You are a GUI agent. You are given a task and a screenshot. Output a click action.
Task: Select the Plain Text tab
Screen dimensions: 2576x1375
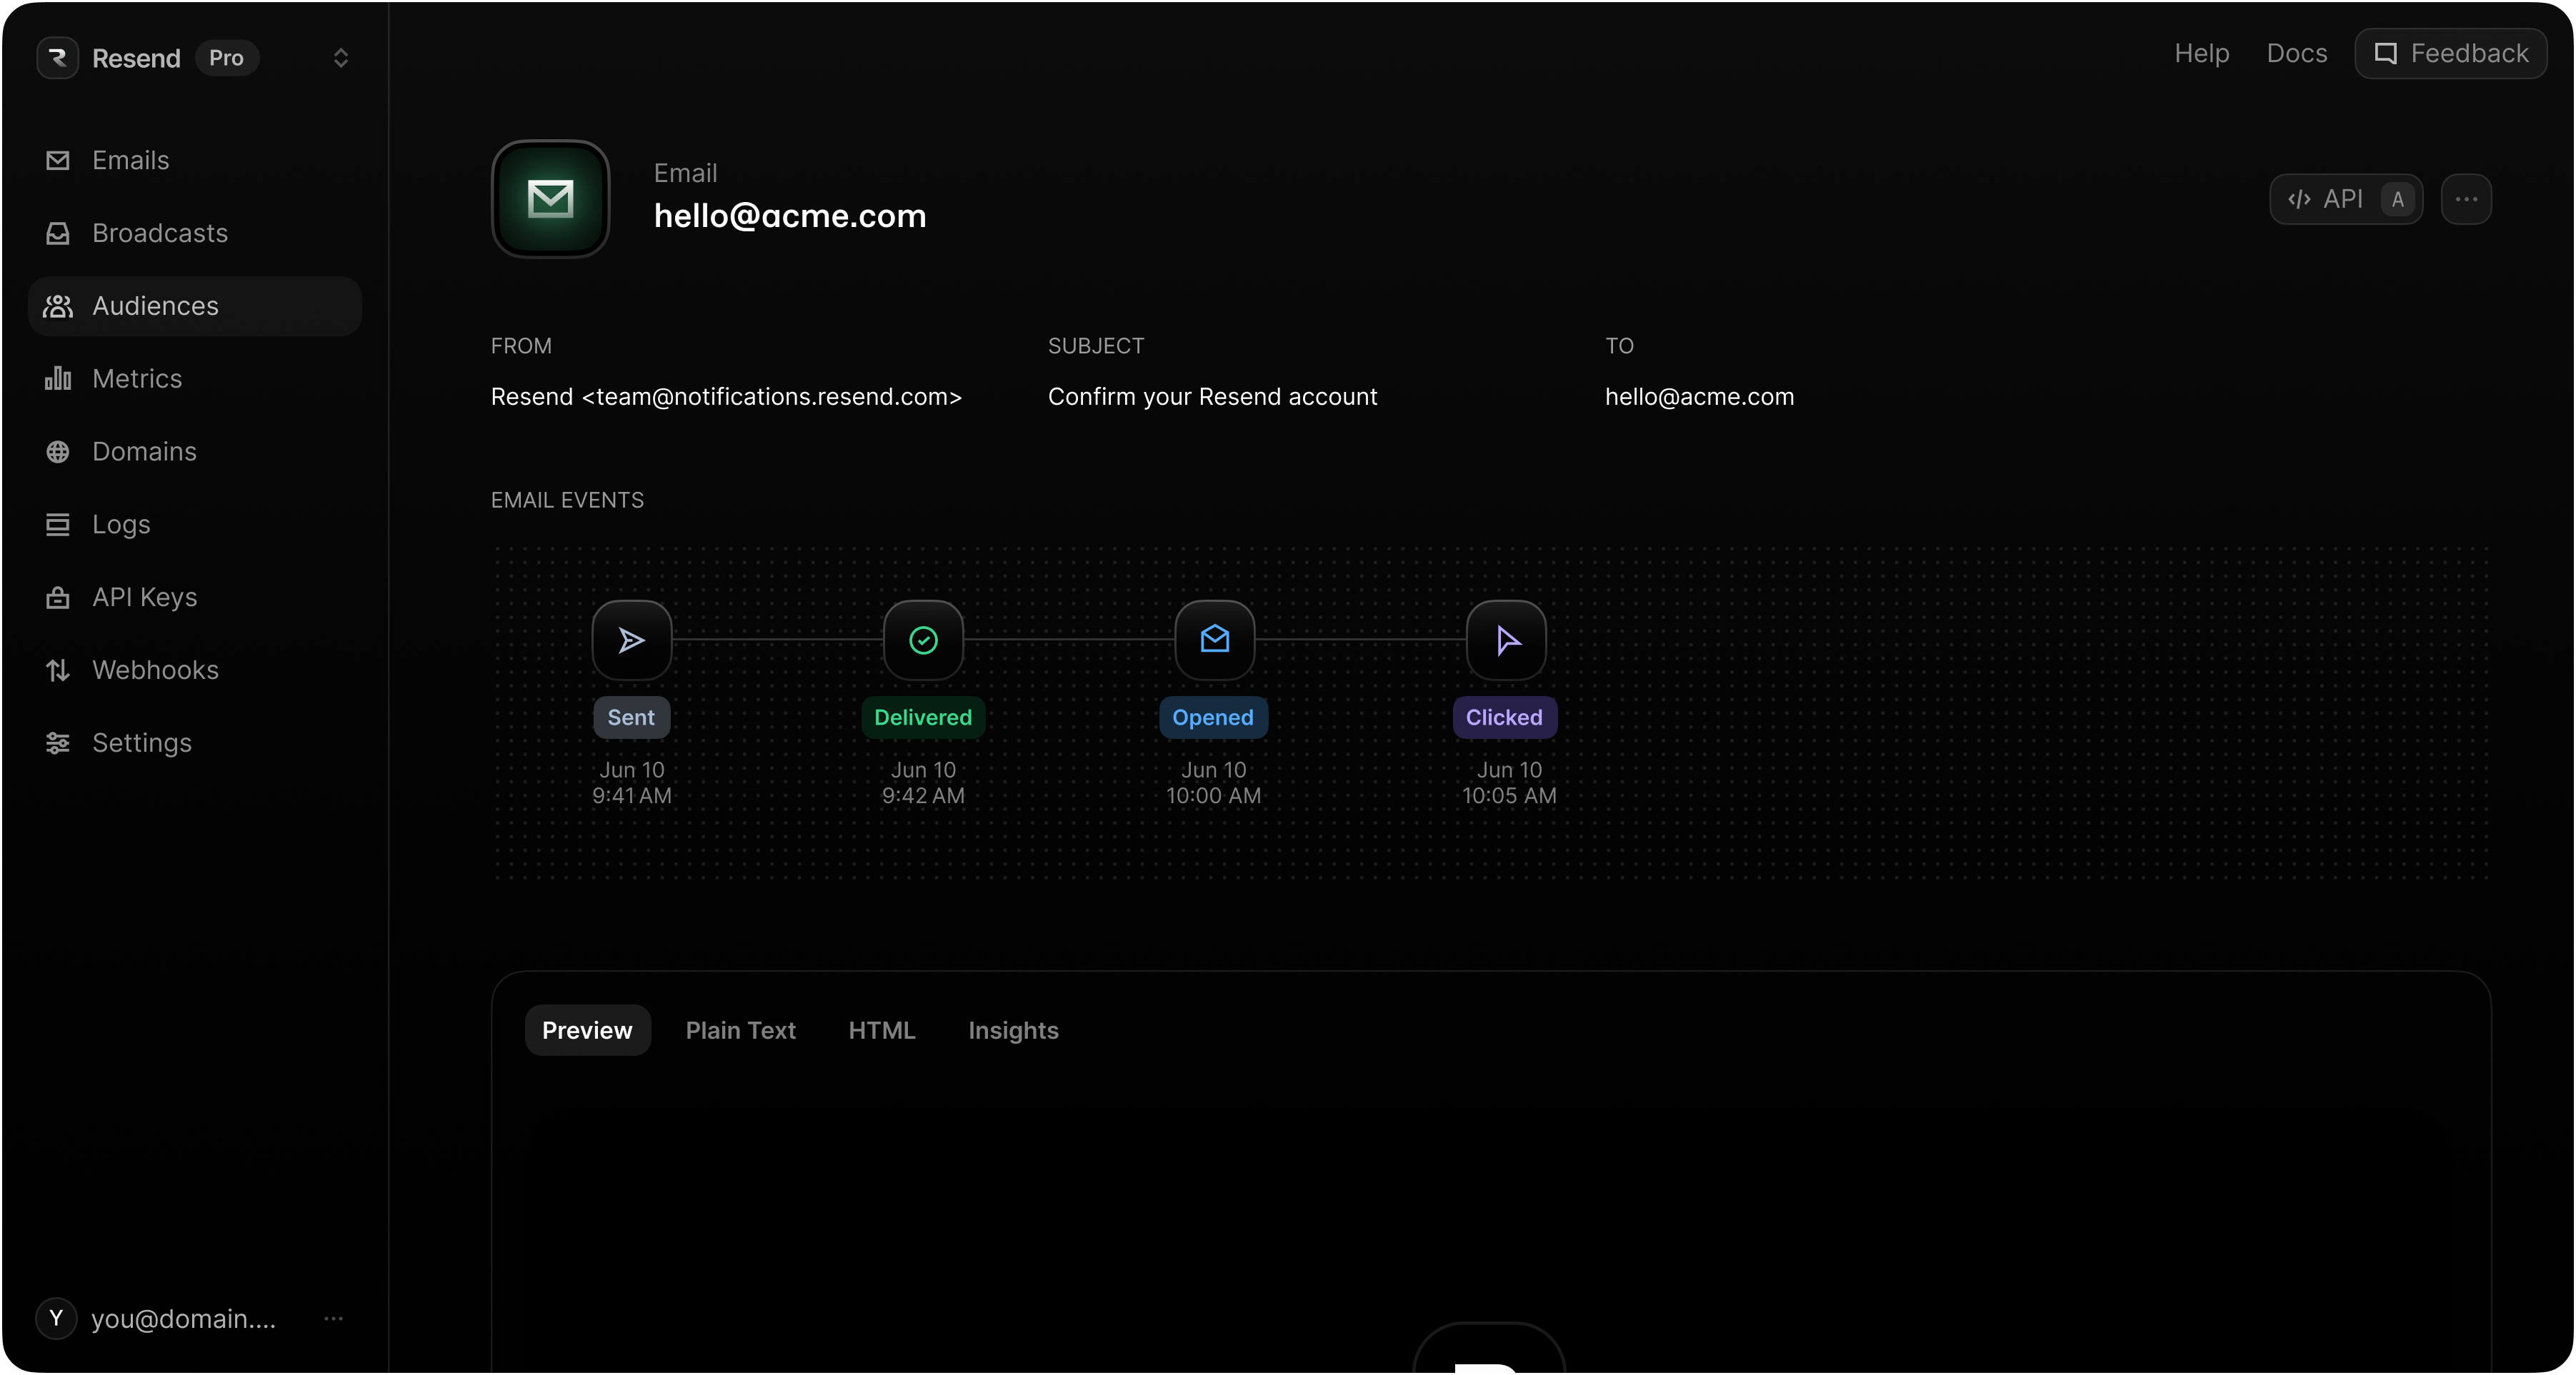coord(740,1030)
